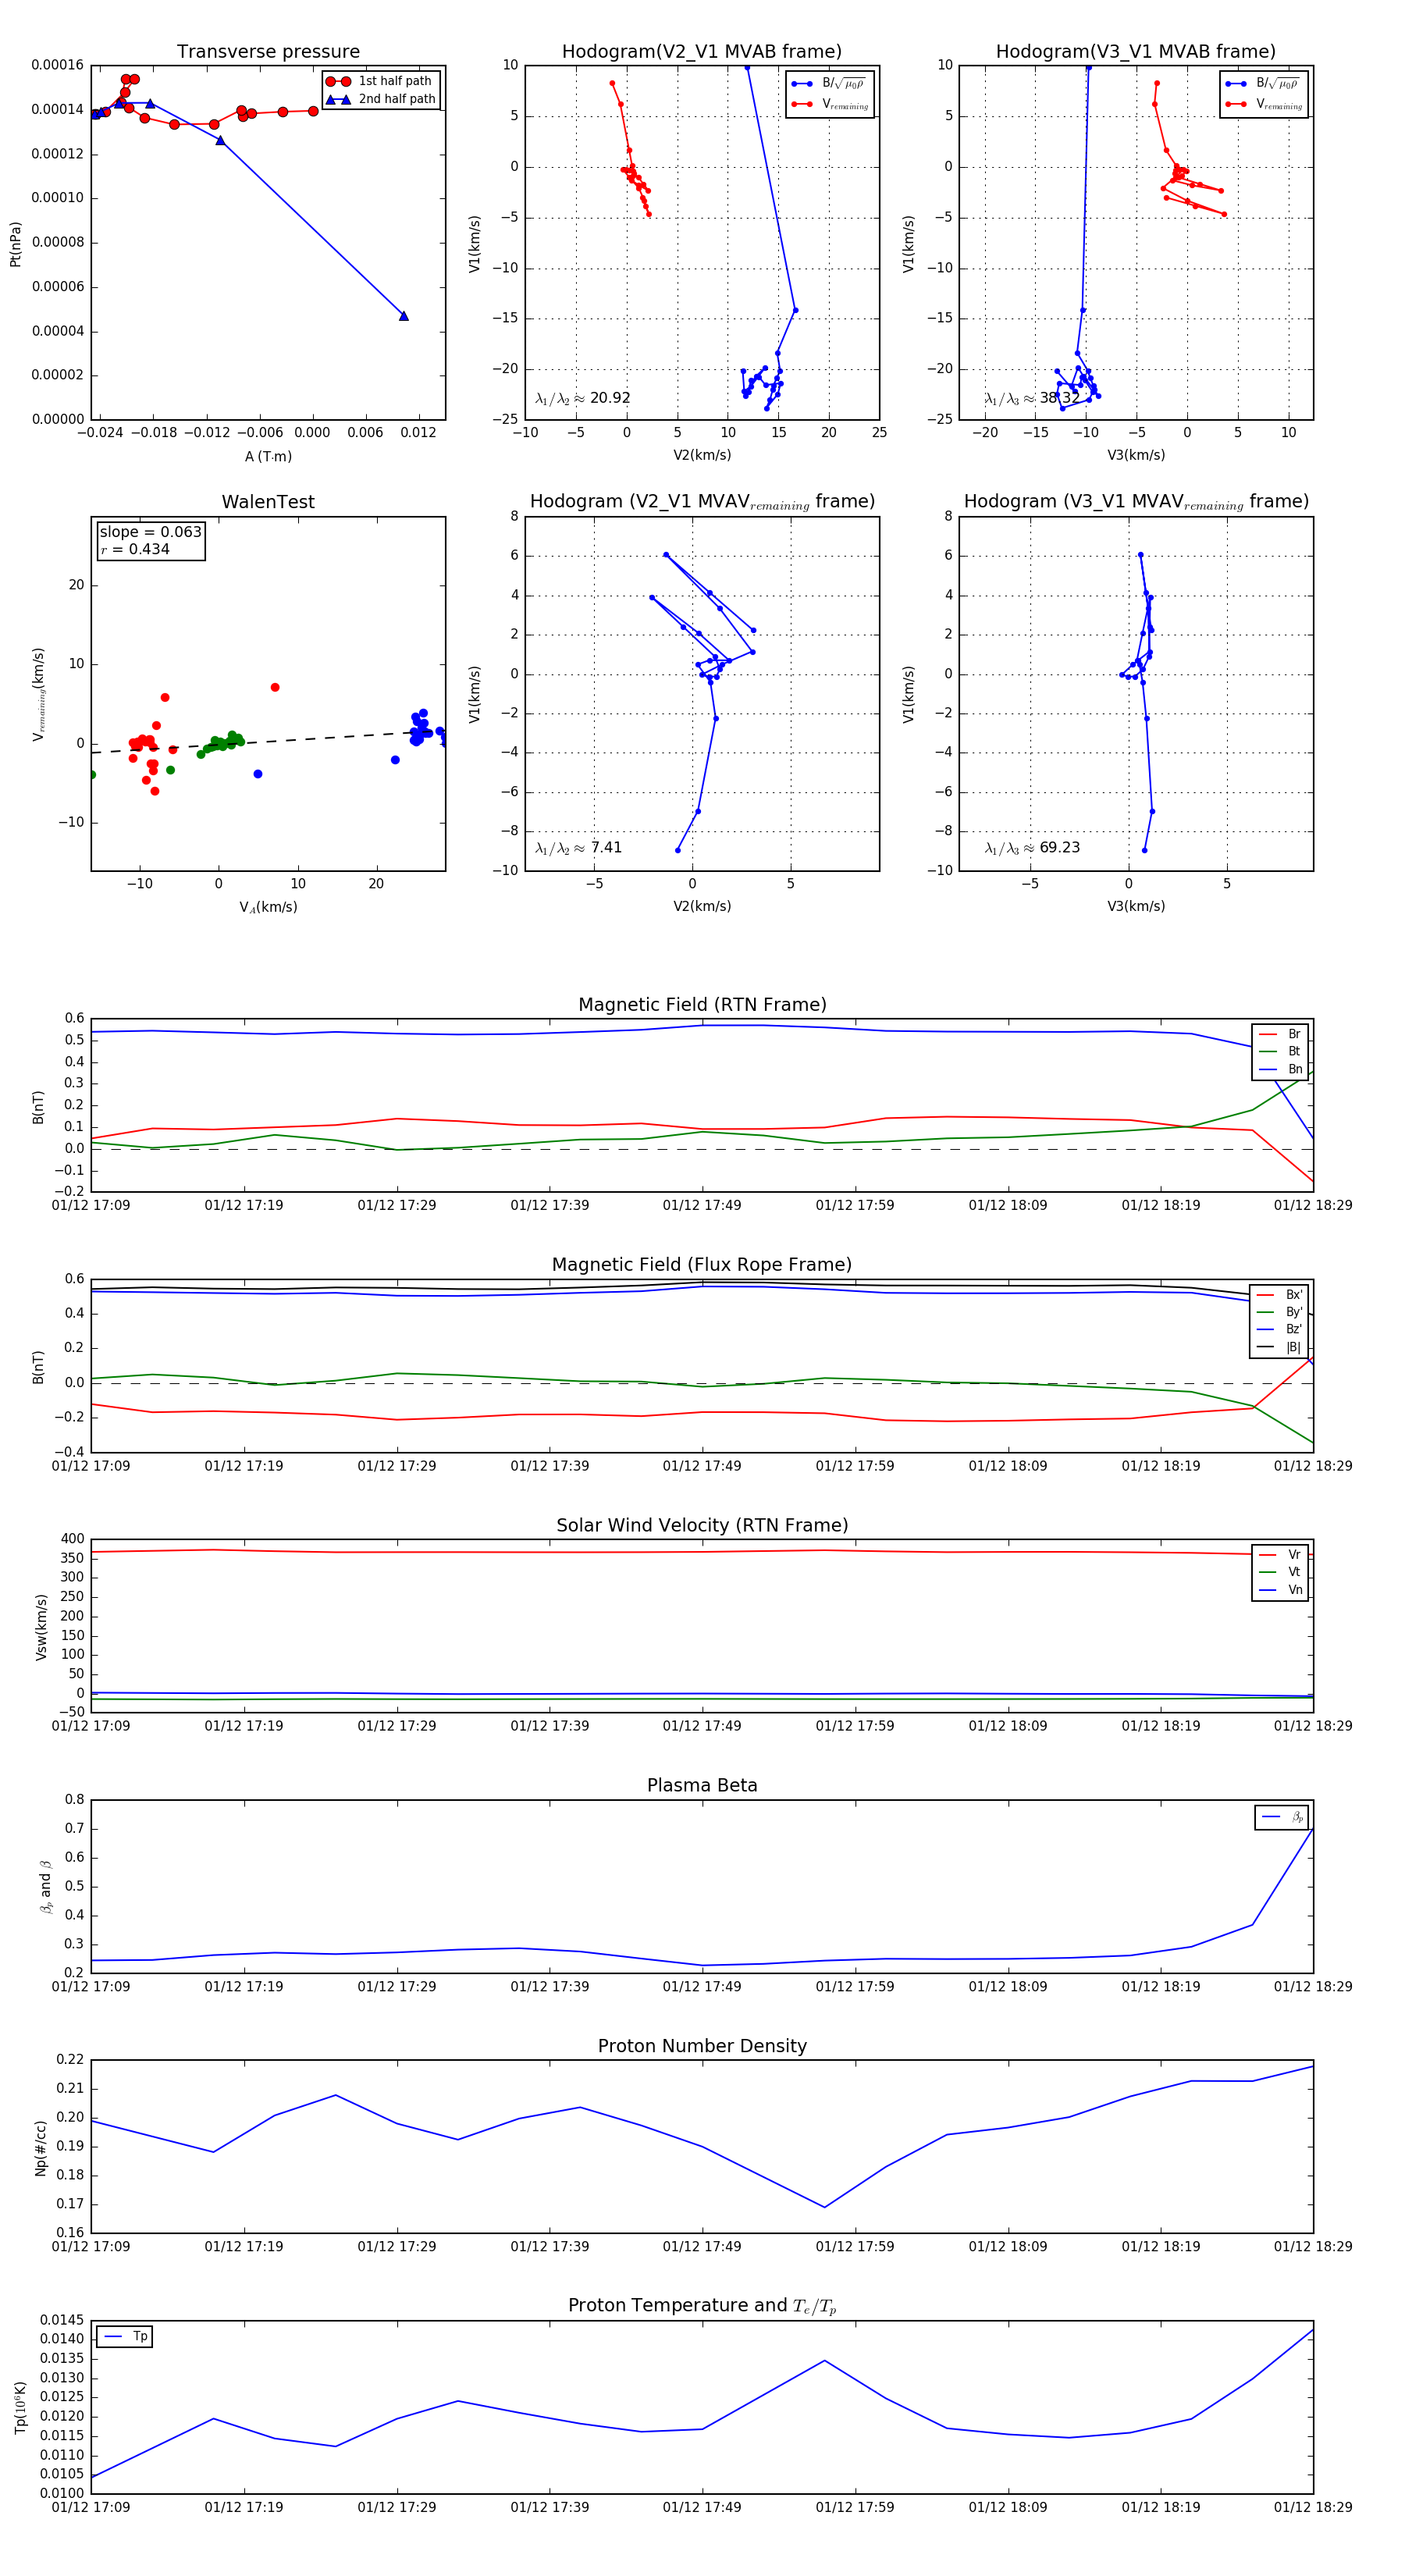Viewport: 1405px width, 2576px height.
Task: Click Hodogram (V2_V1 MVAV remaining frame) title
Action: point(702,502)
